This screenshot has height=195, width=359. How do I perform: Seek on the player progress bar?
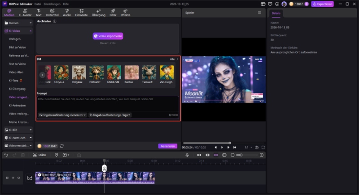coord(224,143)
